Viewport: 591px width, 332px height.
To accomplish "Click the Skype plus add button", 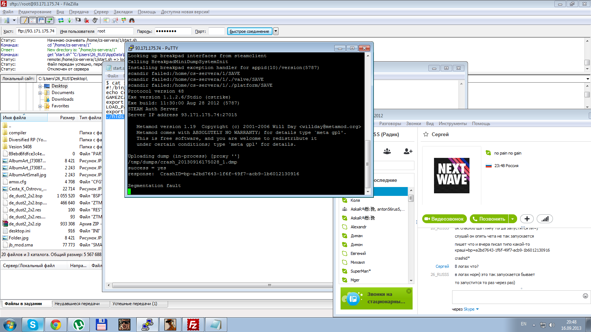I will point(527,219).
